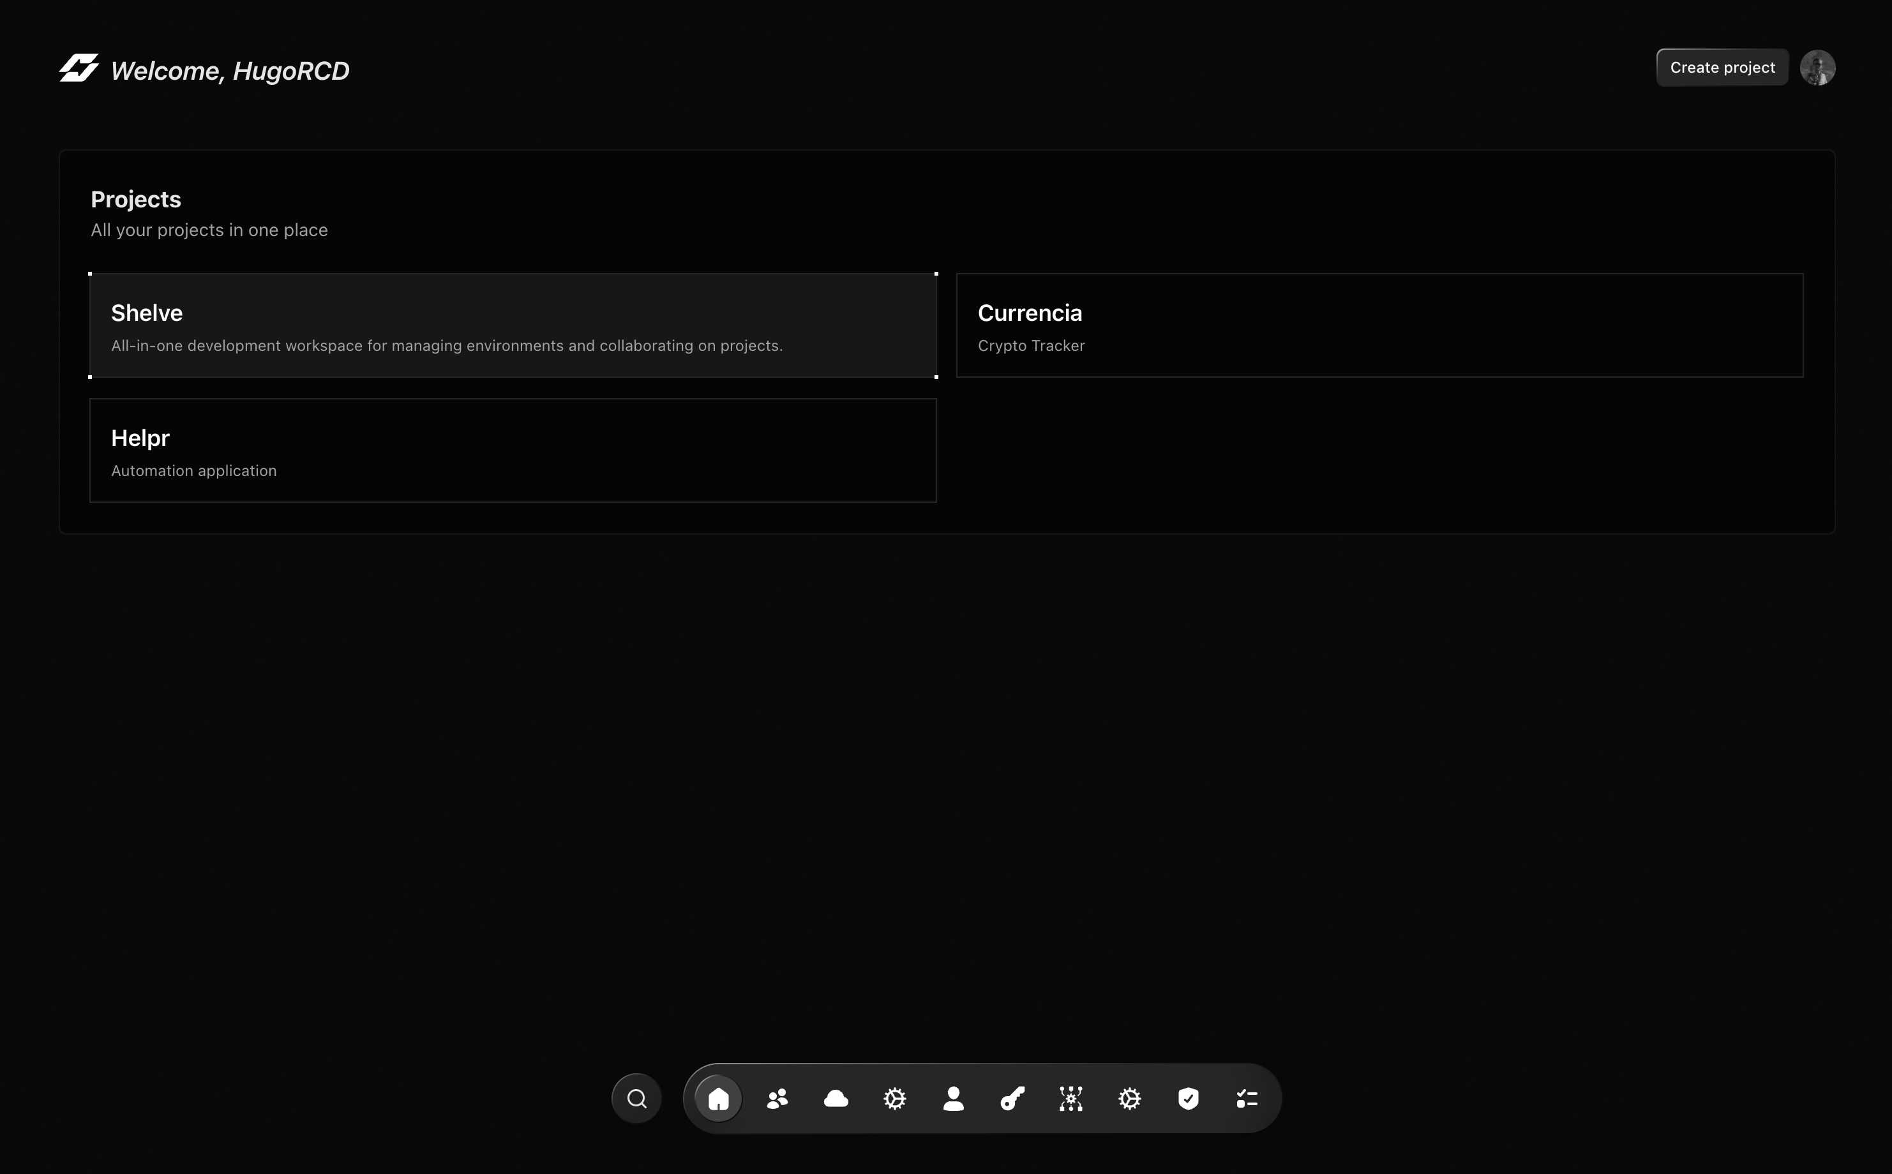Select the Currencia project card
Image resolution: width=1892 pixels, height=1174 pixels.
click(x=1379, y=325)
